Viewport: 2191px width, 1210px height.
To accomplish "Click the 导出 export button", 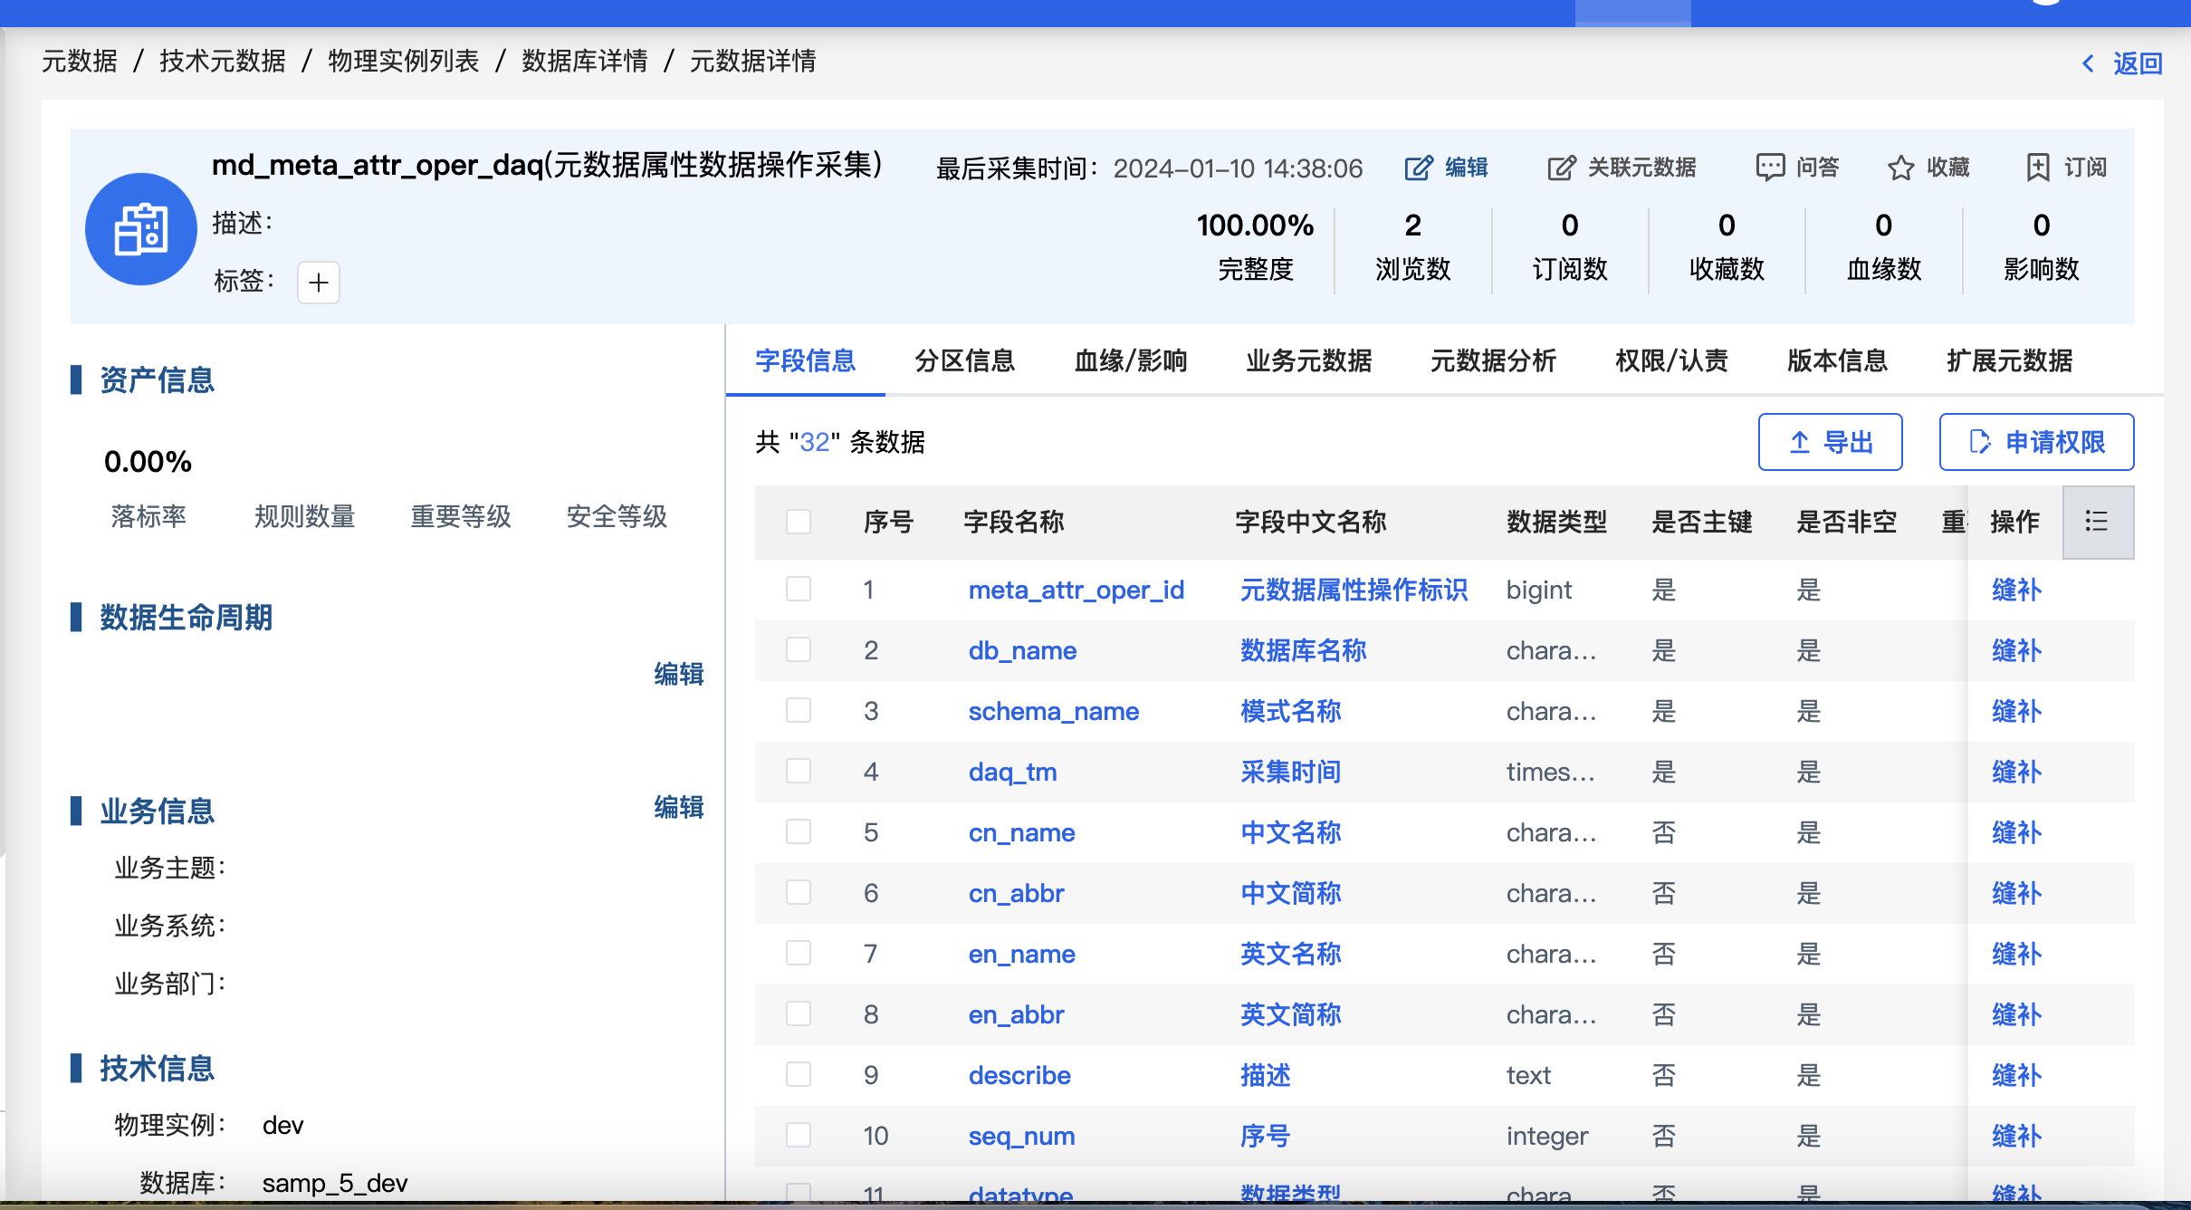I will click(1830, 442).
